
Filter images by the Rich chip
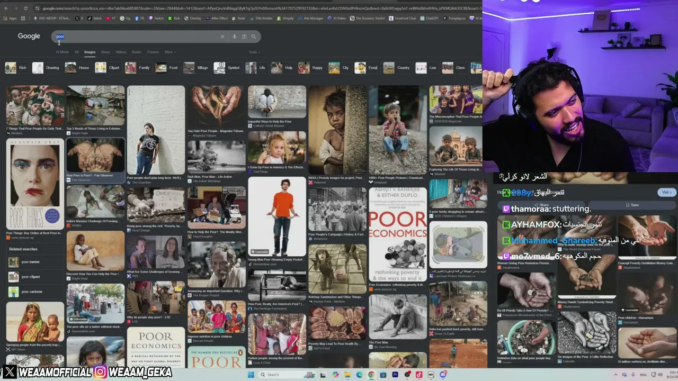coord(16,68)
